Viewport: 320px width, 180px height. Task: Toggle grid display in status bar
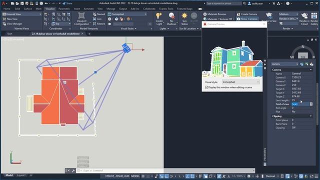(x=143, y=176)
